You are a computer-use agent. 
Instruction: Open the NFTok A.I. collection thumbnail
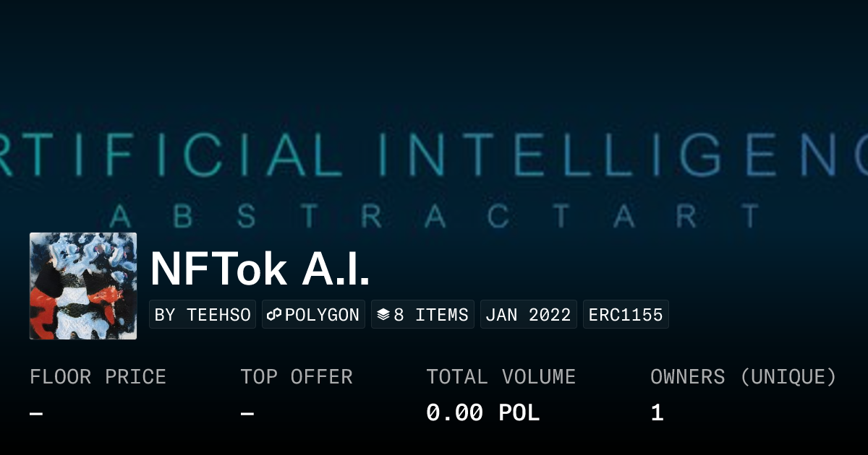coord(83,286)
